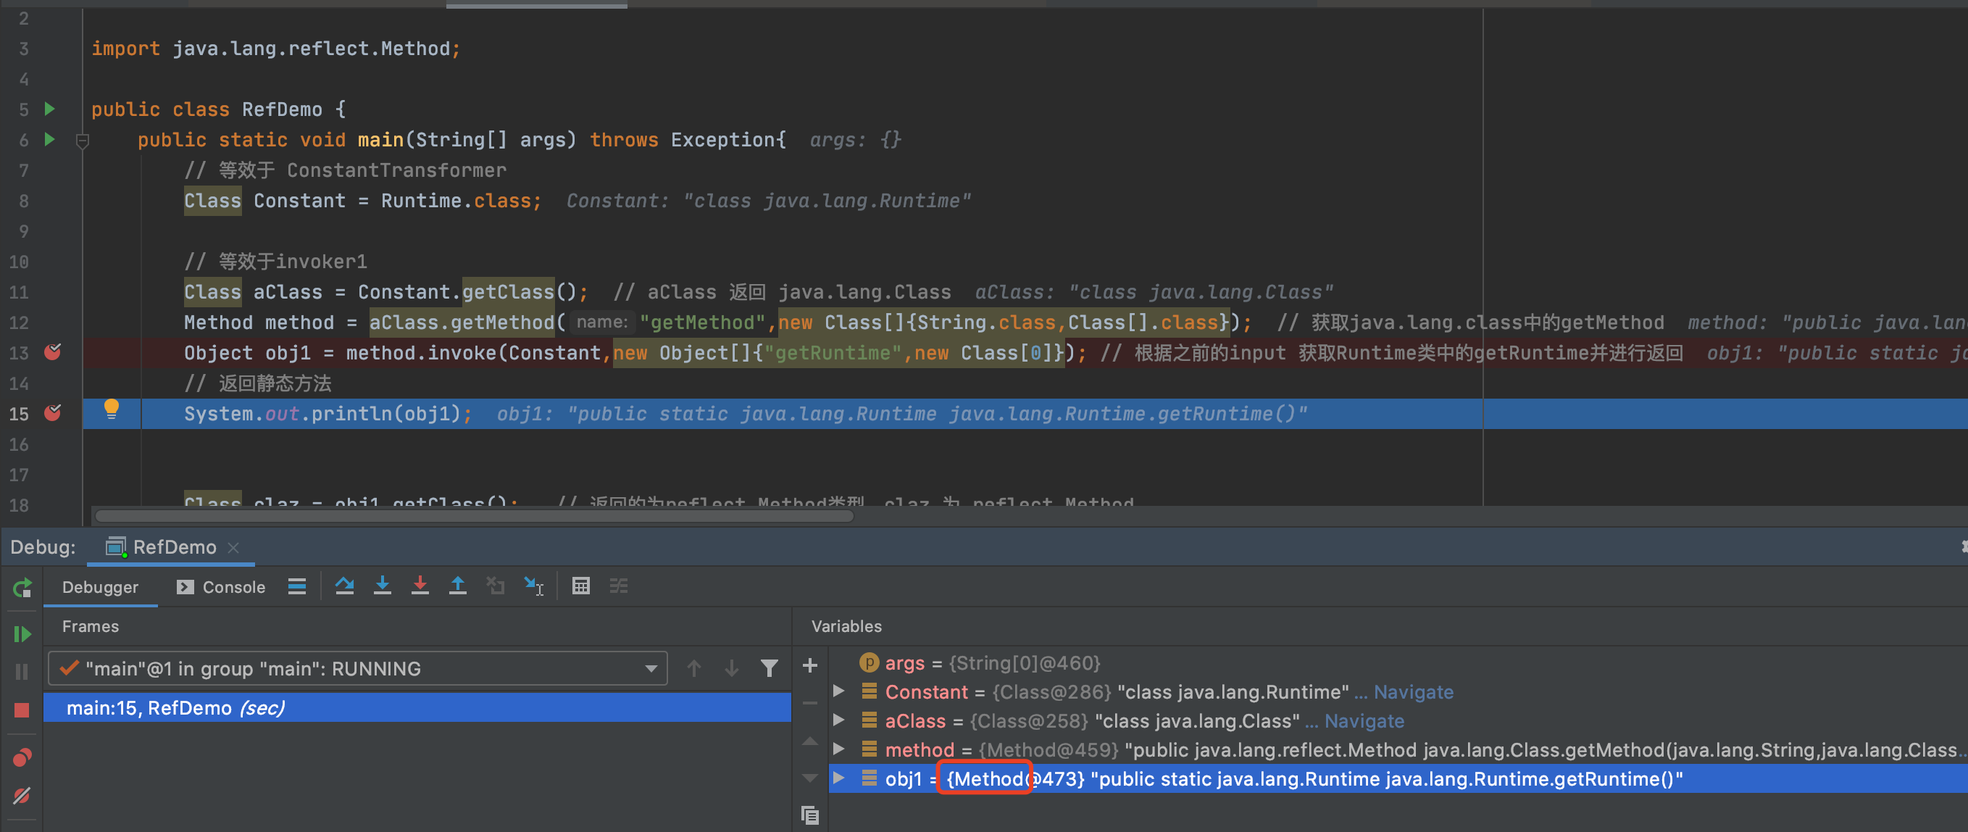Toggle breakpoint on line 15
Screen dimensions: 1968x832
(x=53, y=413)
